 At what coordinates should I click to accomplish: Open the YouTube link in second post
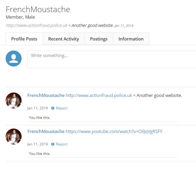pos(114,132)
